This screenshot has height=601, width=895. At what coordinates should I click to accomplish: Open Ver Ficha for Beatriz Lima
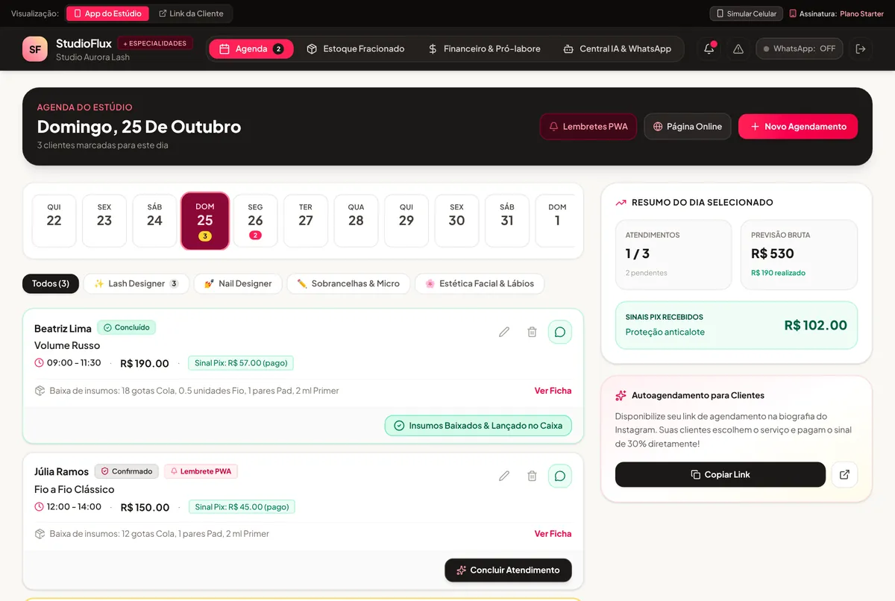[553, 390]
